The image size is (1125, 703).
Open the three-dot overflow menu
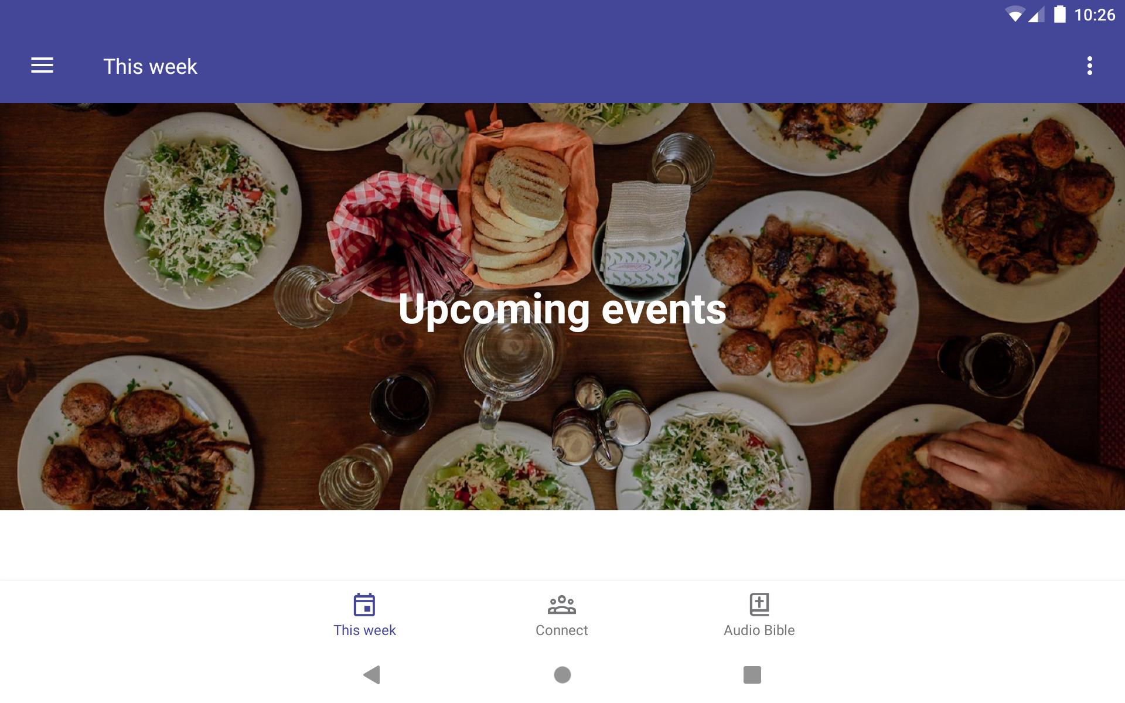pyautogui.click(x=1089, y=66)
